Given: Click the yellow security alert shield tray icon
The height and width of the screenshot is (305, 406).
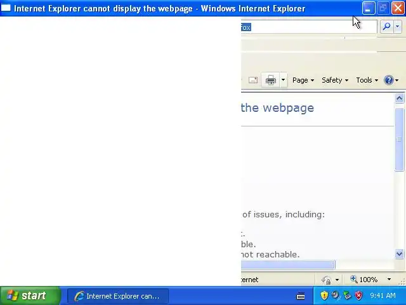Looking at the screenshot, I should pyautogui.click(x=324, y=295).
